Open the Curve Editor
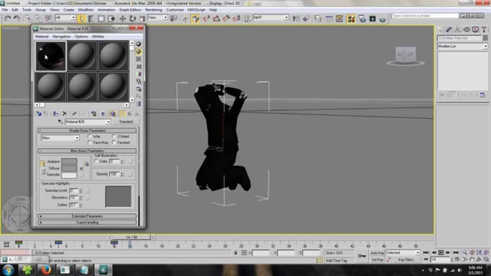Image resolution: width=491 pixels, height=276 pixels. (329, 18)
